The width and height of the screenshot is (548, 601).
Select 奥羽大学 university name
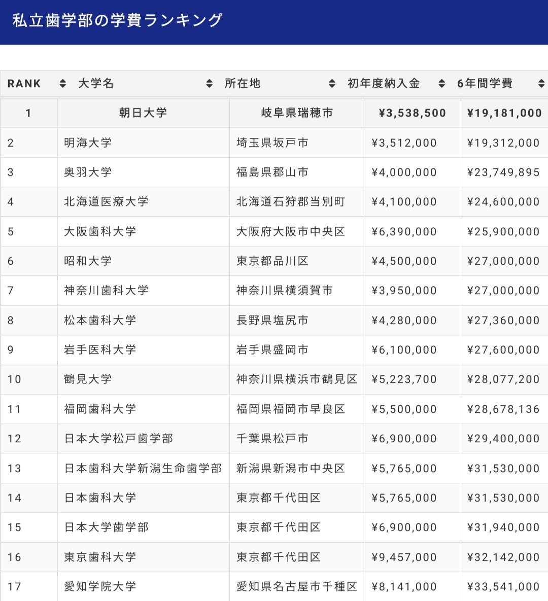click(88, 172)
